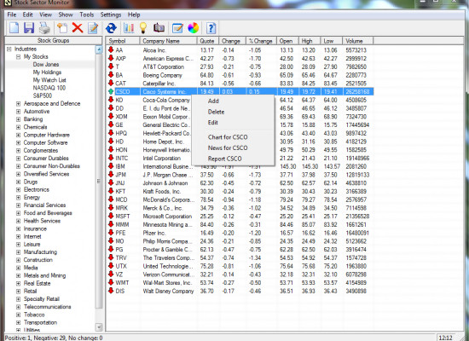Screen dimensions: 469x341
Task: Click the New document toolbar icon
Action: click(x=14, y=28)
